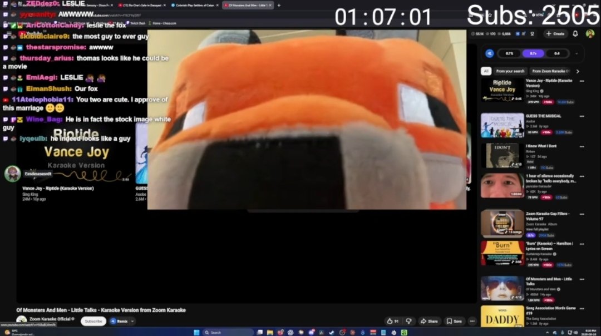Open the more actions menu beside Save
Image resolution: width=601 pixels, height=336 pixels.
[472, 321]
